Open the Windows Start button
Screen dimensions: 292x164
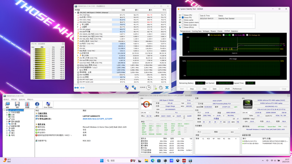[x=102, y=161]
